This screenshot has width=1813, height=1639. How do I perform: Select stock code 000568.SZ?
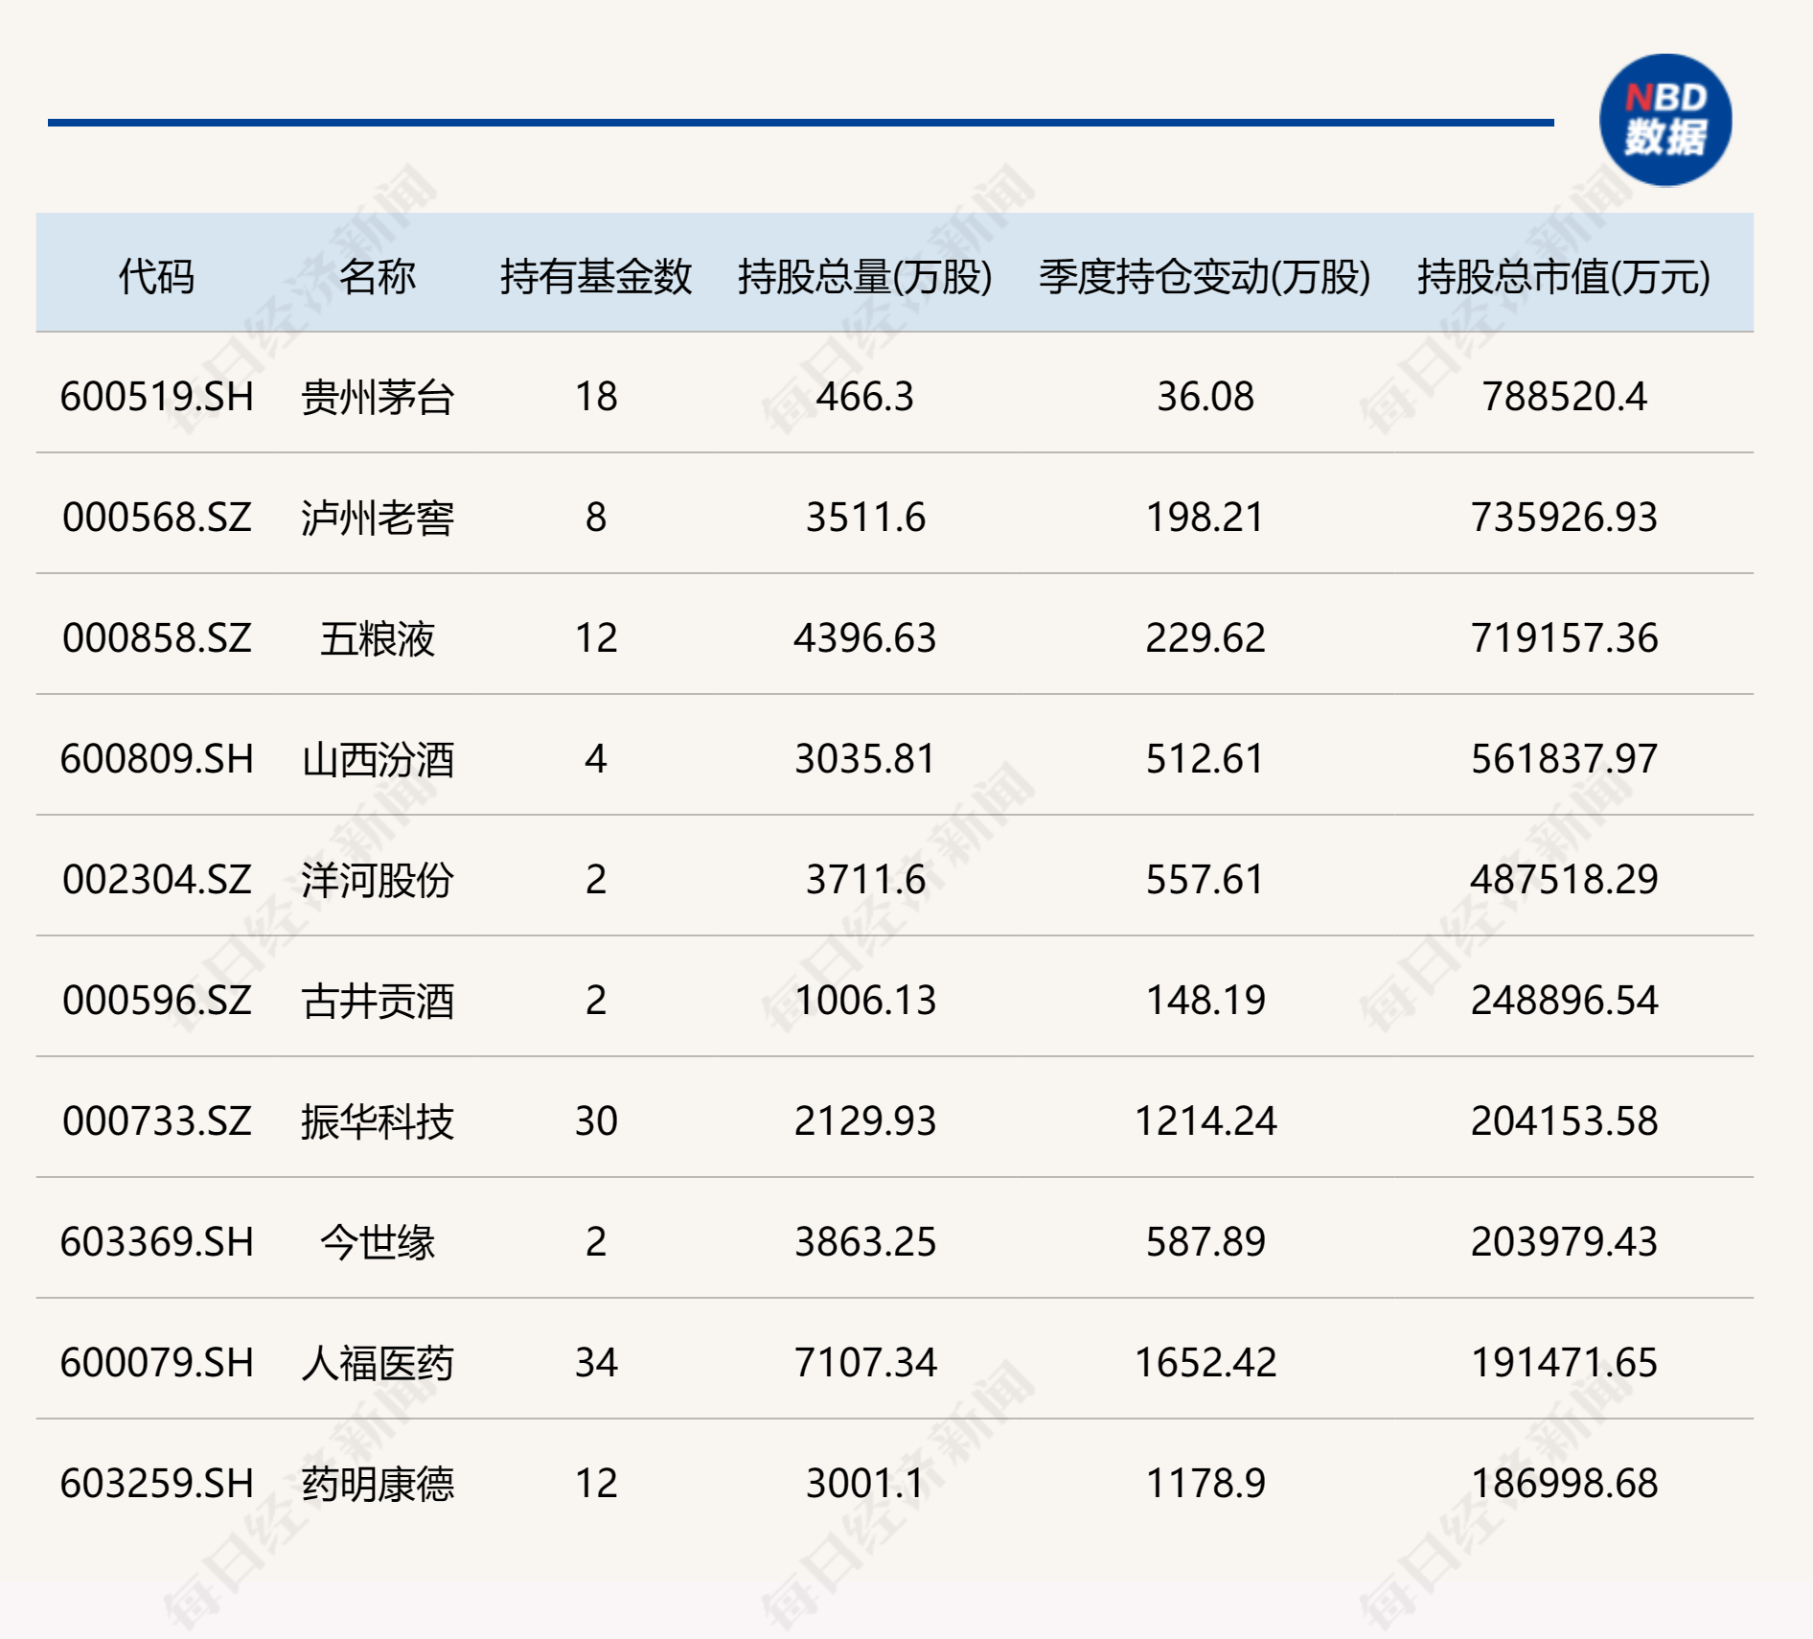pyautogui.click(x=157, y=517)
